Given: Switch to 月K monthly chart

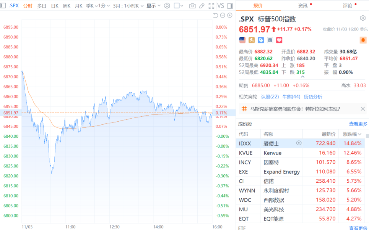Looking at the screenshot, I should point(78,6).
